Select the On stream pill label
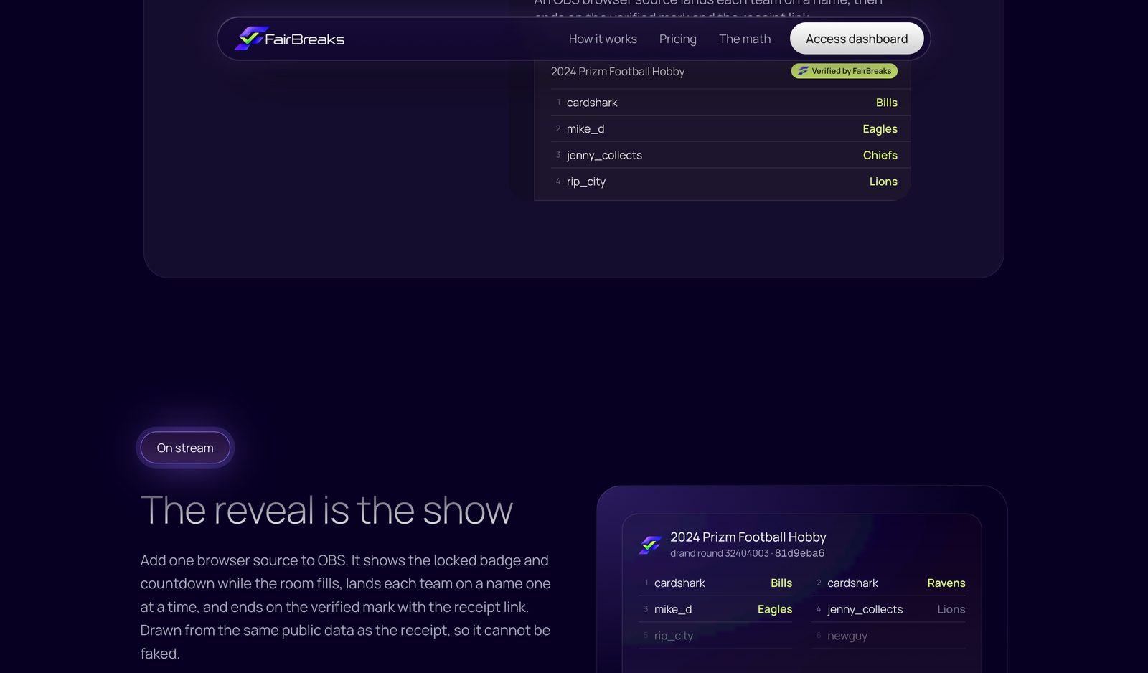This screenshot has width=1148, height=673. point(185,448)
